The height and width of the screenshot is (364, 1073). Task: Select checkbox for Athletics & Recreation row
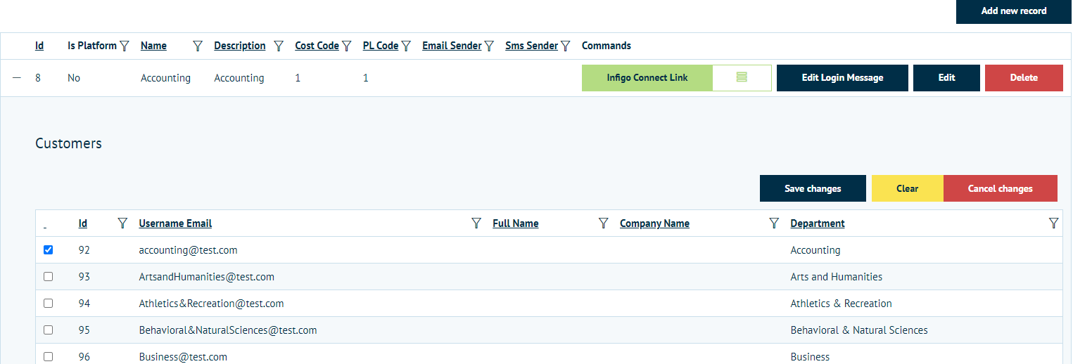(x=48, y=304)
